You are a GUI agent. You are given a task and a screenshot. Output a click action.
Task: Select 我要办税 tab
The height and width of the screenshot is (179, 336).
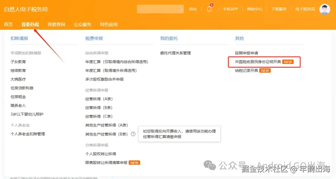coord(30,25)
